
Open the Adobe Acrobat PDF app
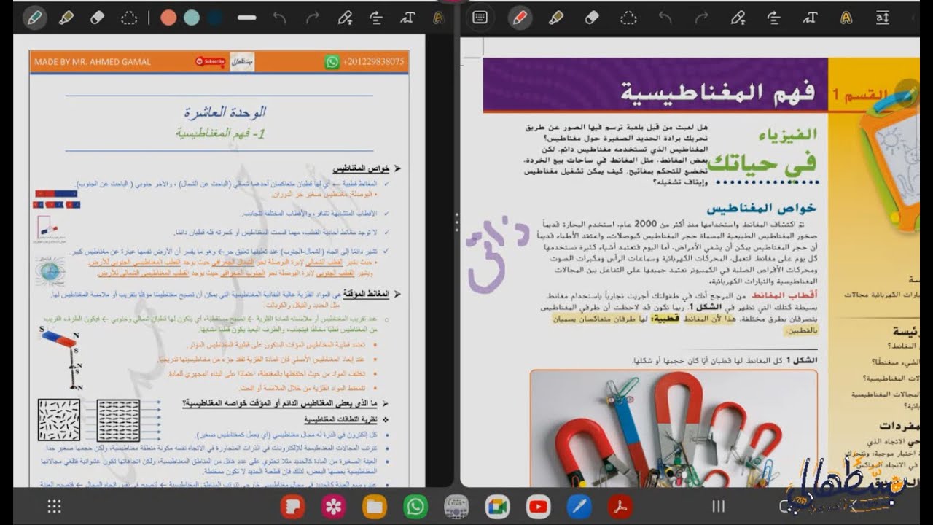coord(620,507)
